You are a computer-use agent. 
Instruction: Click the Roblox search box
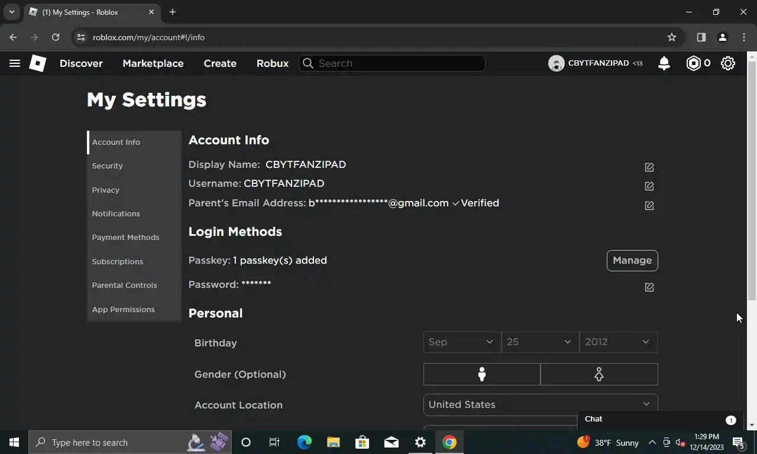392,63
